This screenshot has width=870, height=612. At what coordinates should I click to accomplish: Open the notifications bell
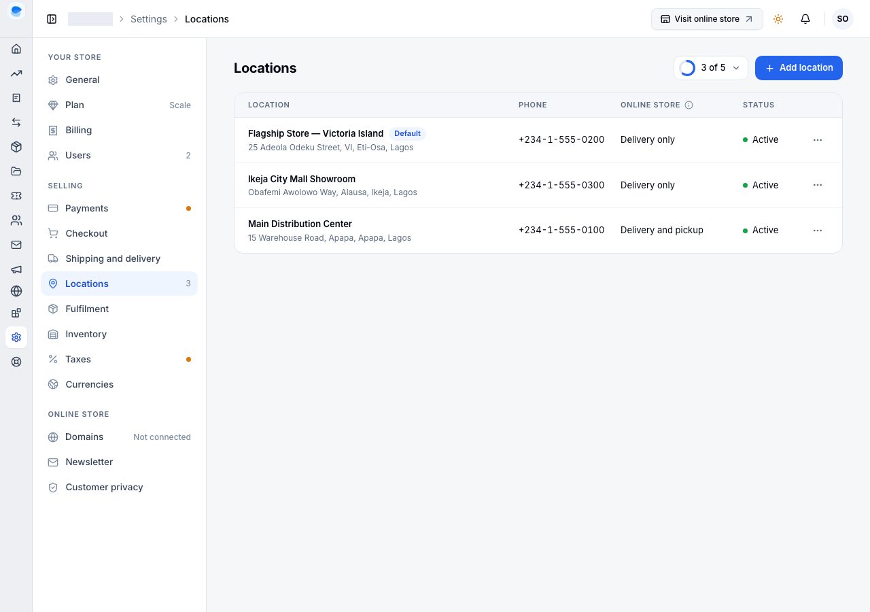pyautogui.click(x=805, y=19)
